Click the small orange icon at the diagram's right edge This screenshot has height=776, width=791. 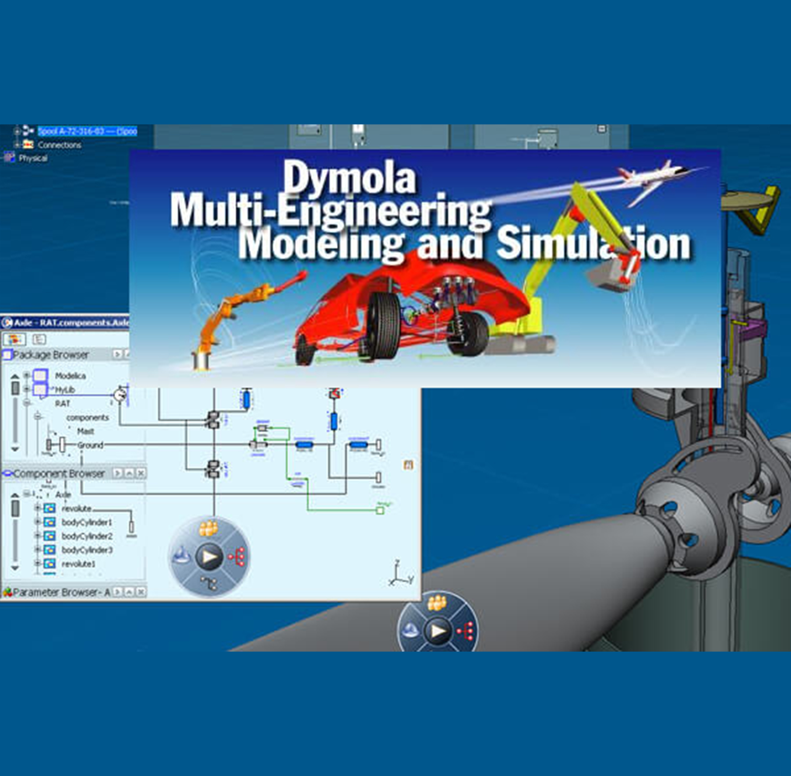coord(408,465)
